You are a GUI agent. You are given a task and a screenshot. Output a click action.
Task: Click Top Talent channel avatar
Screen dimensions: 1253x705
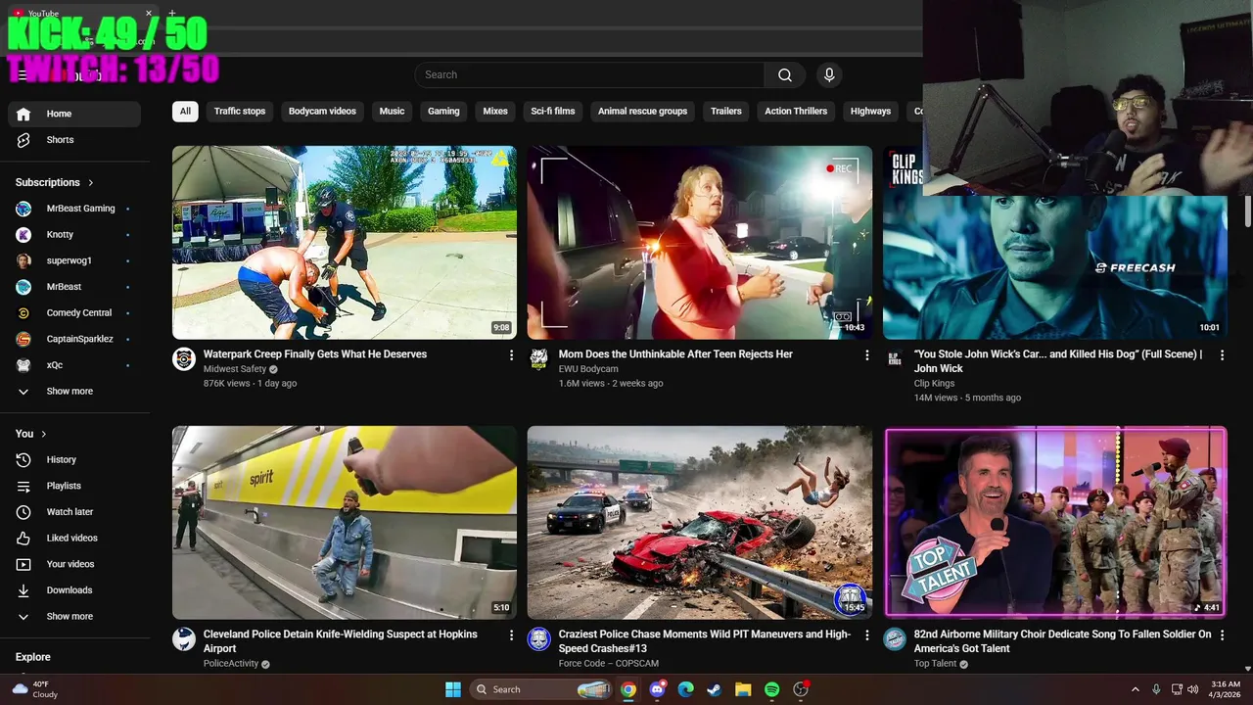[x=895, y=639]
